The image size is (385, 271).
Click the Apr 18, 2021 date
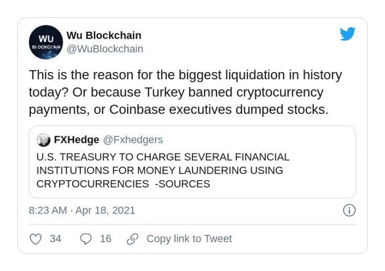tap(105, 210)
